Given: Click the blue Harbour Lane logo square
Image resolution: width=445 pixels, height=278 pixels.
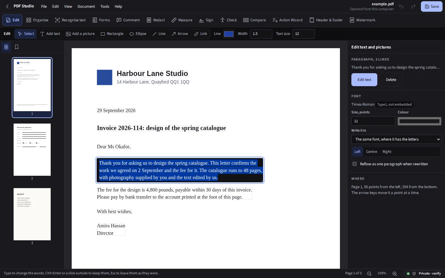Looking at the screenshot, I should pyautogui.click(x=104, y=77).
